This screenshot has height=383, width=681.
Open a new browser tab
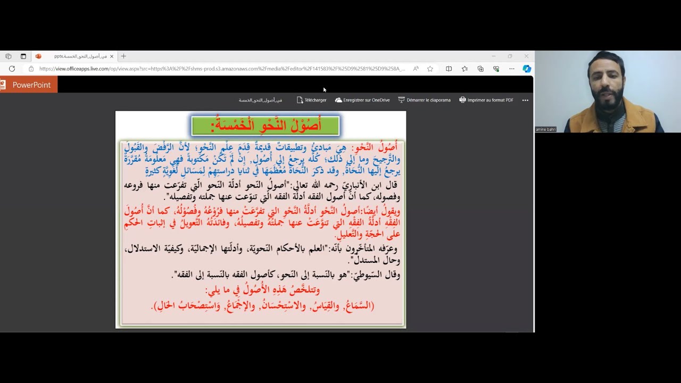[x=123, y=56]
